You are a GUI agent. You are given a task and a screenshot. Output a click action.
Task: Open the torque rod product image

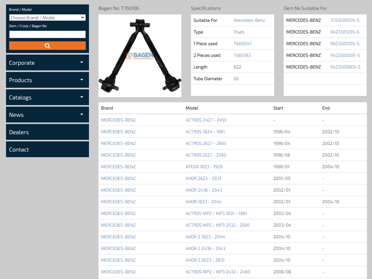(140, 56)
